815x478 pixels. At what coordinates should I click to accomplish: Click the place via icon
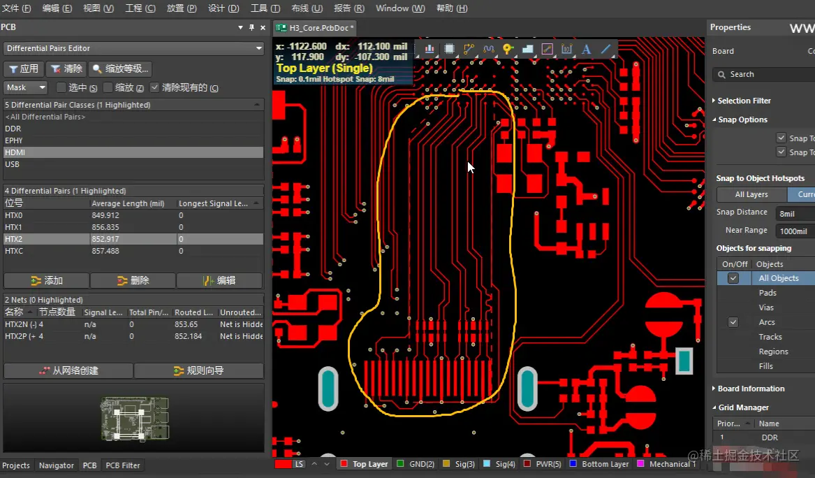coord(508,50)
